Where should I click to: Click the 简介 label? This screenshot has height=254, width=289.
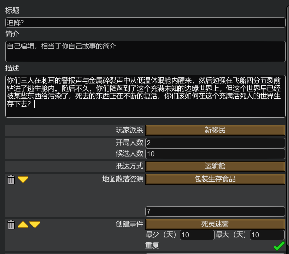pyautogui.click(x=12, y=34)
